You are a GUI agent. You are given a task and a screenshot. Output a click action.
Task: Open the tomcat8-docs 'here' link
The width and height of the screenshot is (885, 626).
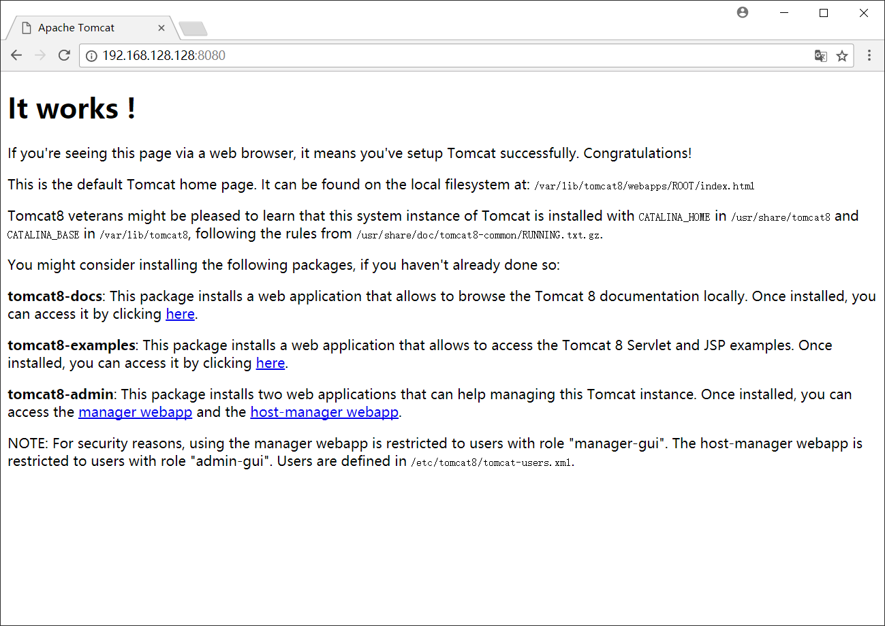[x=181, y=314]
